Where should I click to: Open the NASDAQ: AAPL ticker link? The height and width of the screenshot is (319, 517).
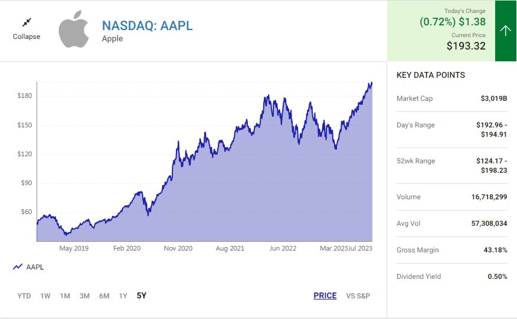coord(147,25)
